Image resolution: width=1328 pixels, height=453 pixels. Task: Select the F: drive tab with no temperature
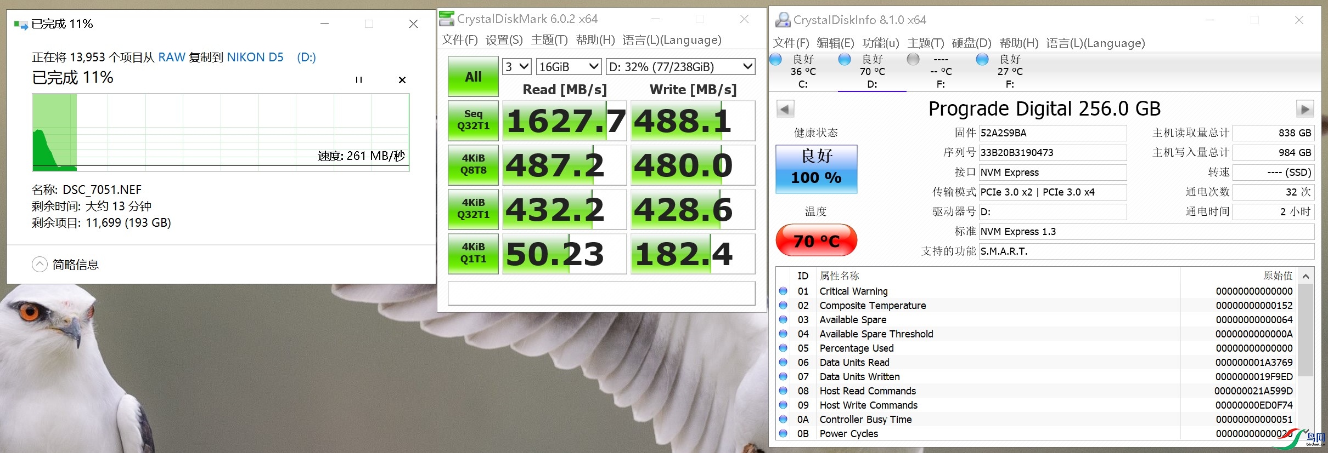point(941,71)
